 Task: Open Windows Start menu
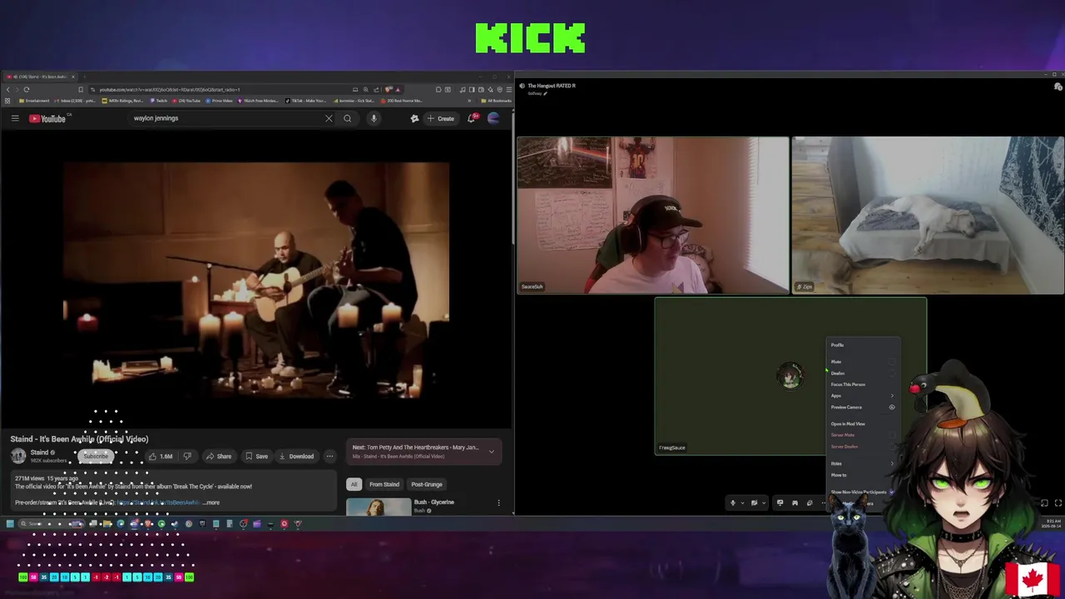coord(10,524)
